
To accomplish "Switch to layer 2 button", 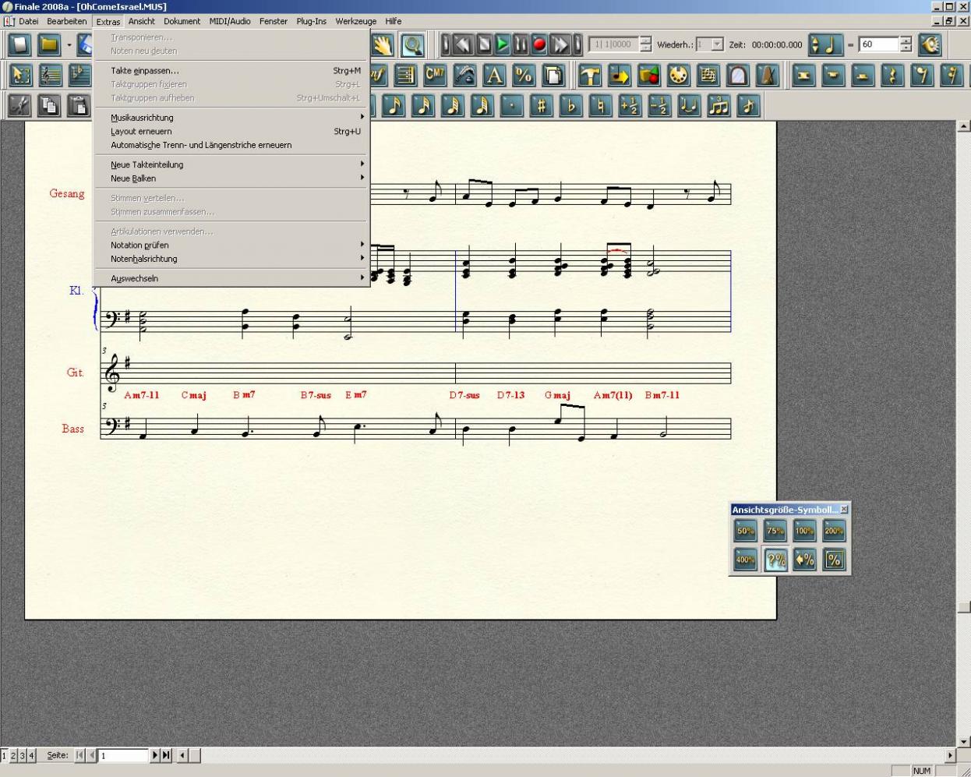I will (13, 755).
